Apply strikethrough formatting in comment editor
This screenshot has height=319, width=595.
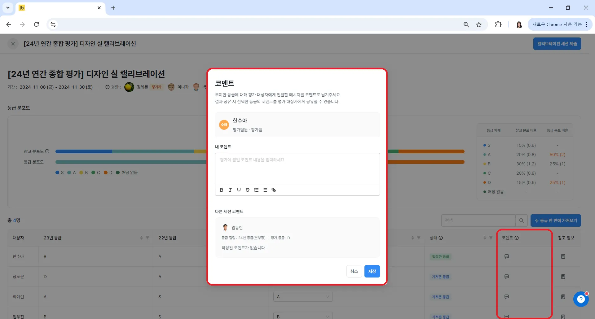(247, 190)
